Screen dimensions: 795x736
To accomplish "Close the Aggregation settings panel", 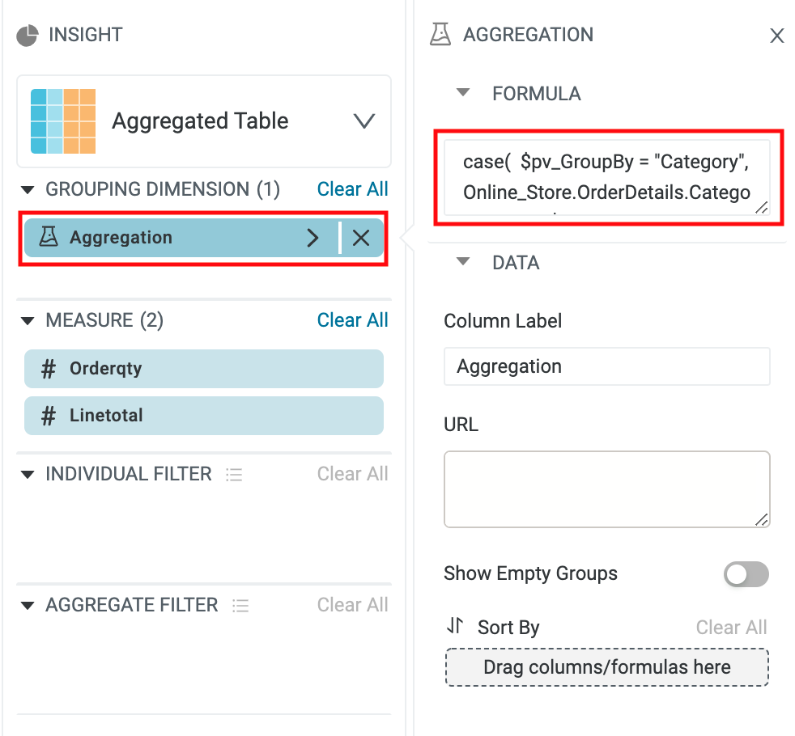I will click(776, 36).
